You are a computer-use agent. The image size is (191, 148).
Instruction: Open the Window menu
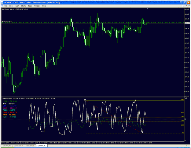[37, 6]
